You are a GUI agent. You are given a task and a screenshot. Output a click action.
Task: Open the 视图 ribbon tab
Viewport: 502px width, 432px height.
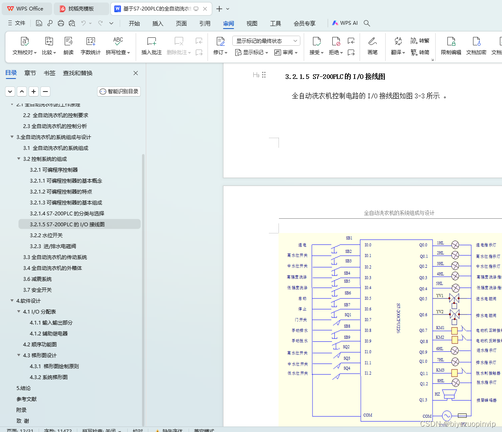click(252, 24)
